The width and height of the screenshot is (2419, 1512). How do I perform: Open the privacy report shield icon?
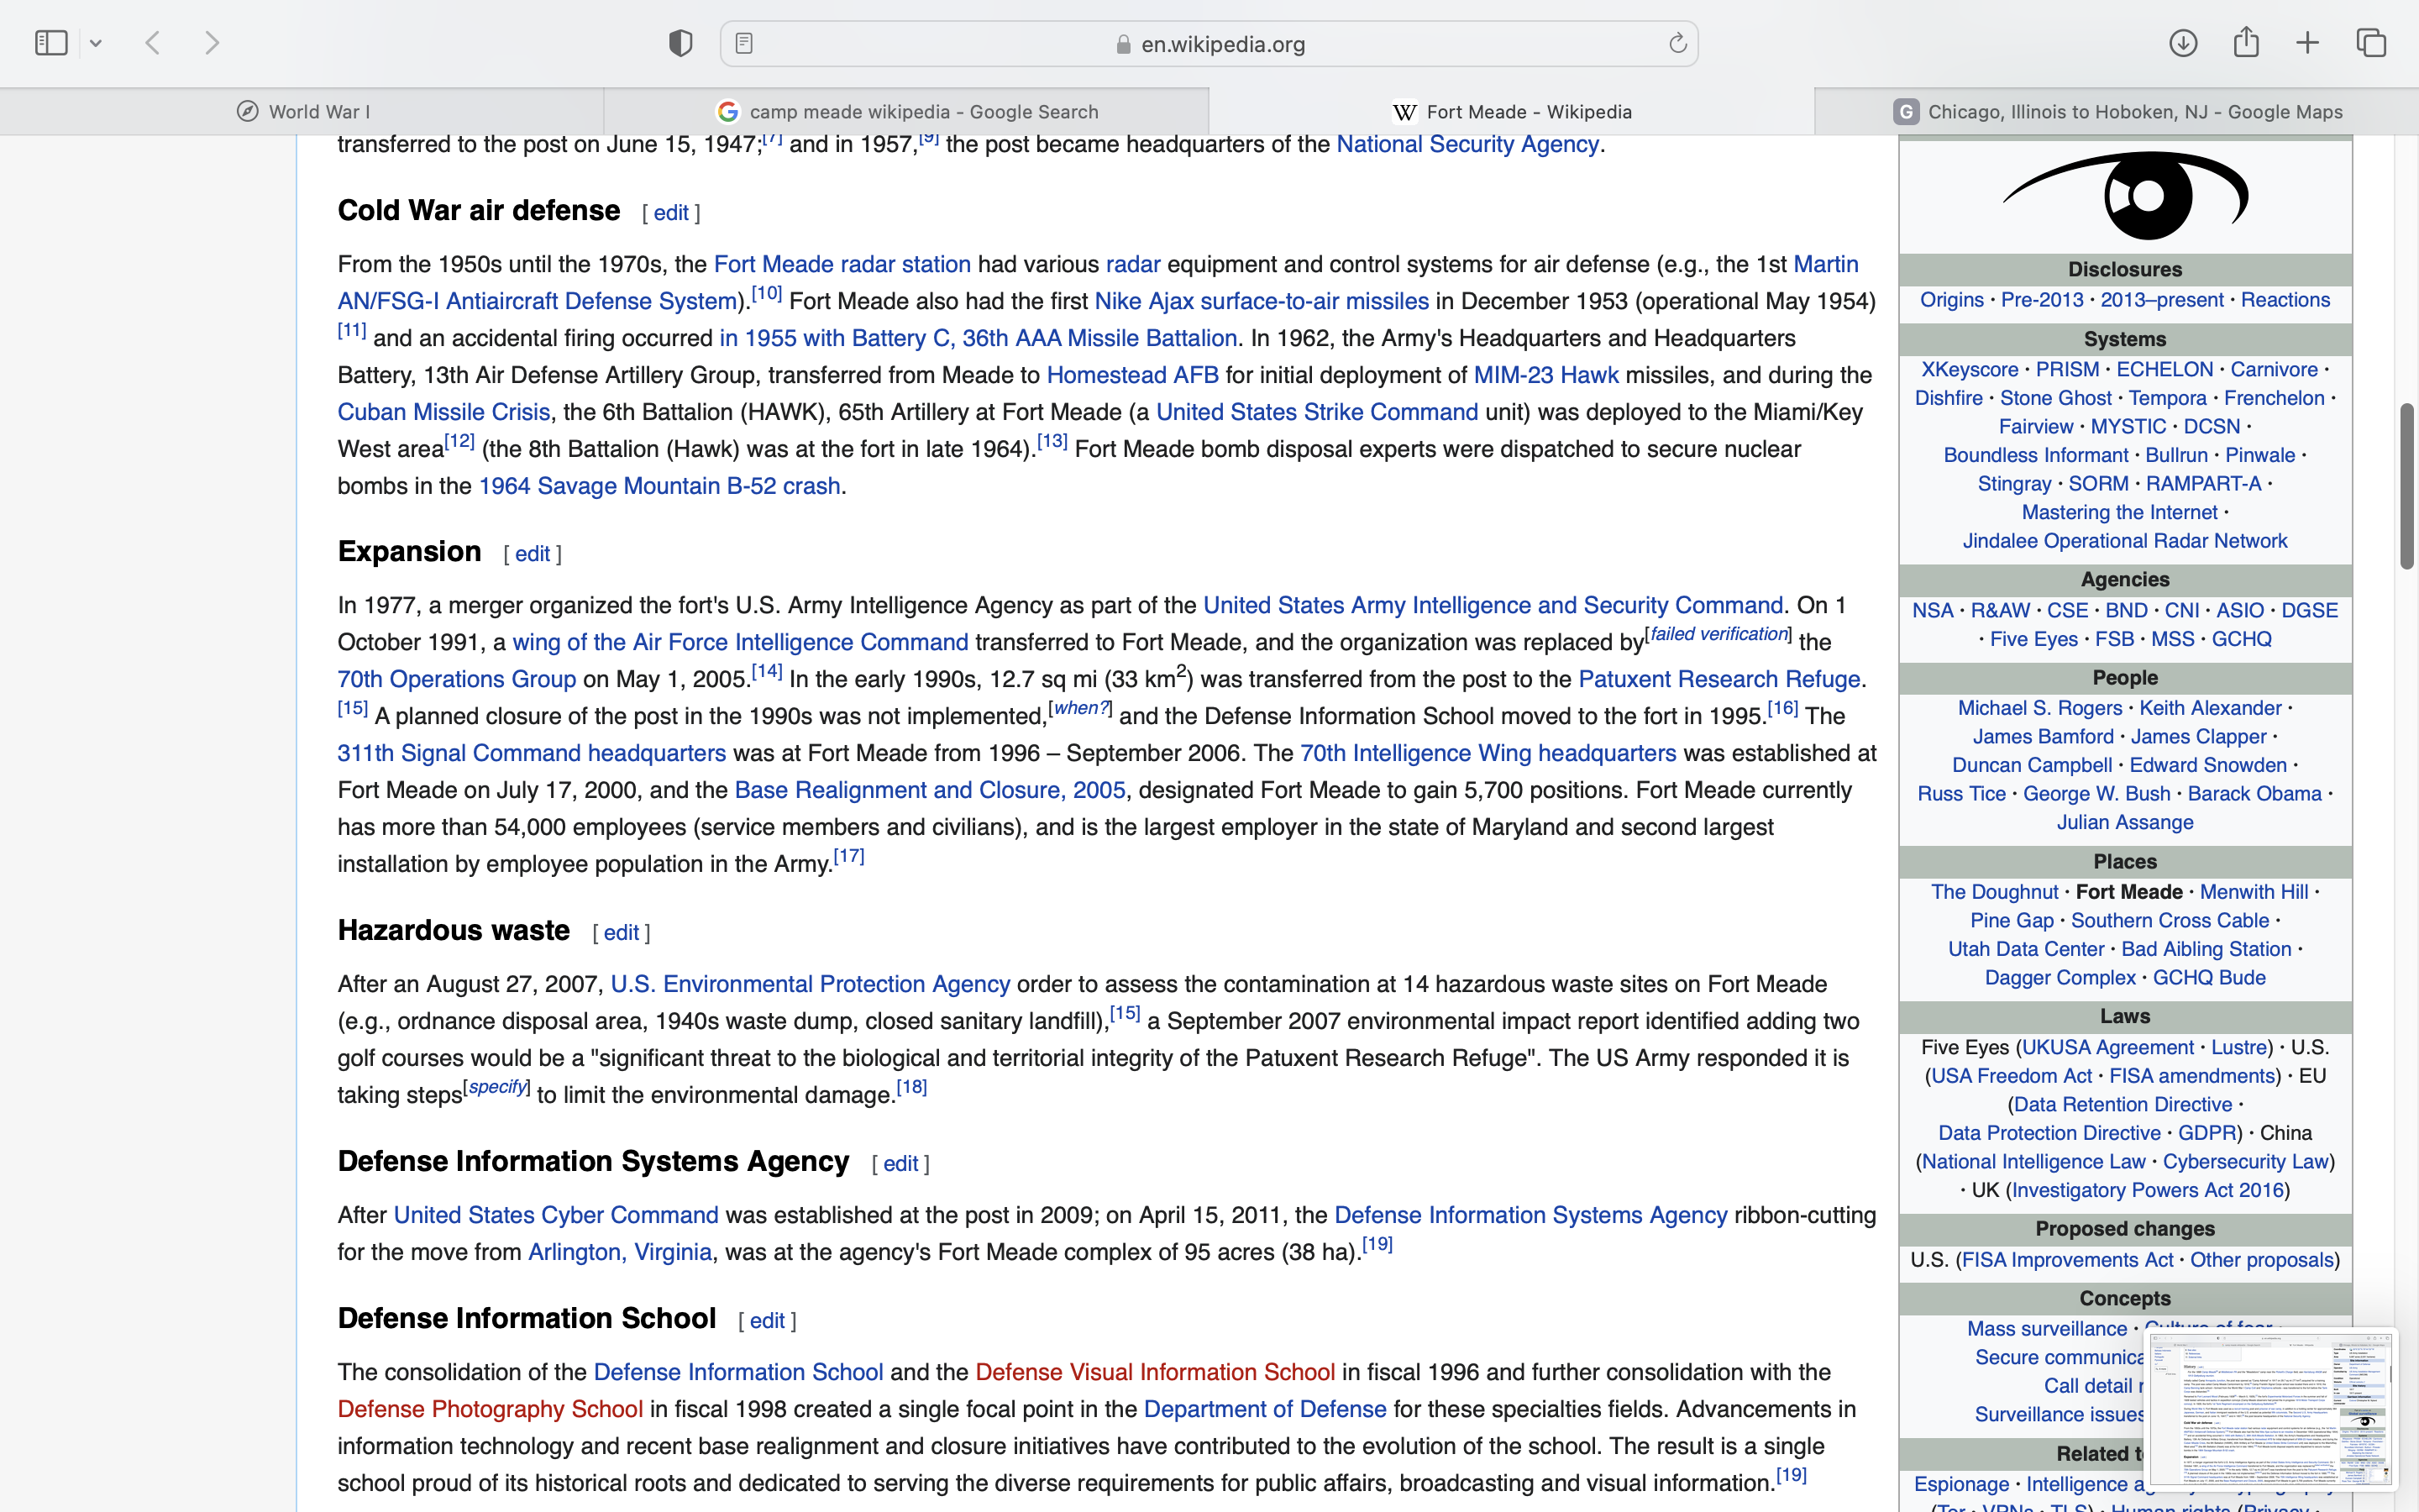(x=680, y=43)
